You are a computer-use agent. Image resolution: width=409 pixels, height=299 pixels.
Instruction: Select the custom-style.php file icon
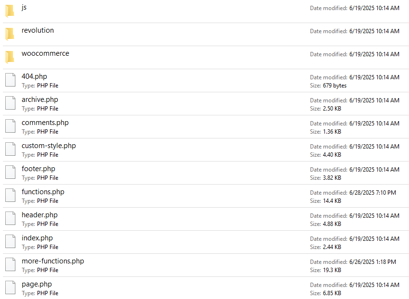pyautogui.click(x=10, y=149)
